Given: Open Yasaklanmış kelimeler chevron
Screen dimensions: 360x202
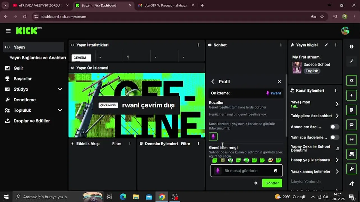Looking at the screenshot, I should click(337, 171).
